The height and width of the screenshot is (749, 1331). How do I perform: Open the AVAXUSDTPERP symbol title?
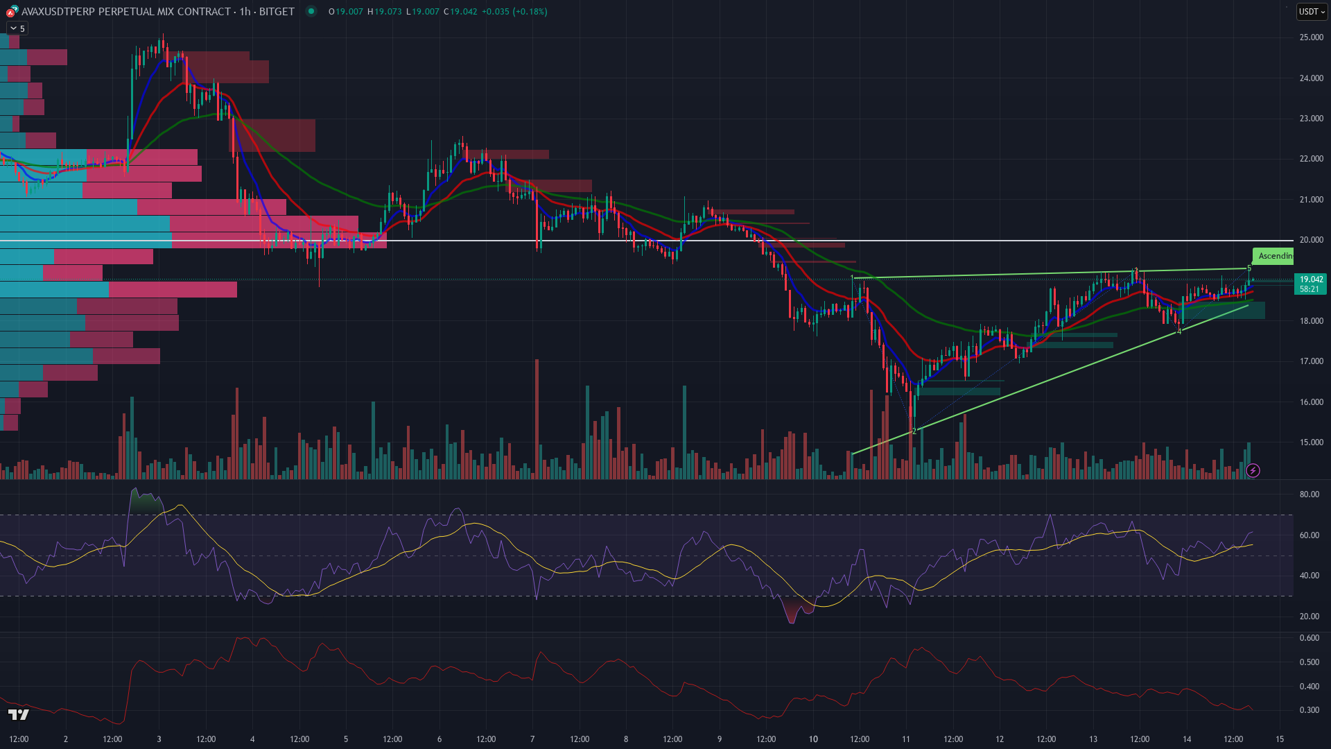(x=158, y=11)
